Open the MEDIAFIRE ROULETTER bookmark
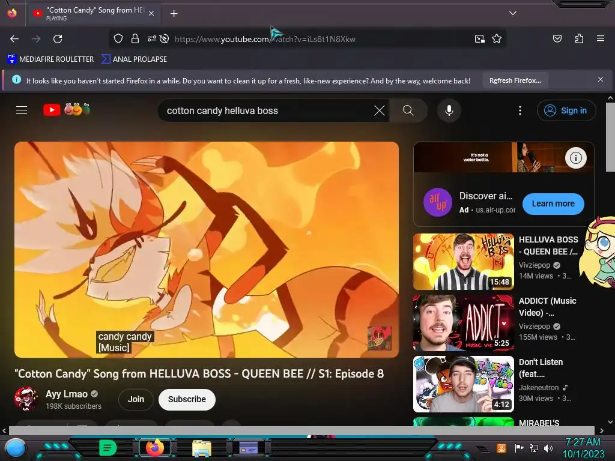 pyautogui.click(x=50, y=59)
